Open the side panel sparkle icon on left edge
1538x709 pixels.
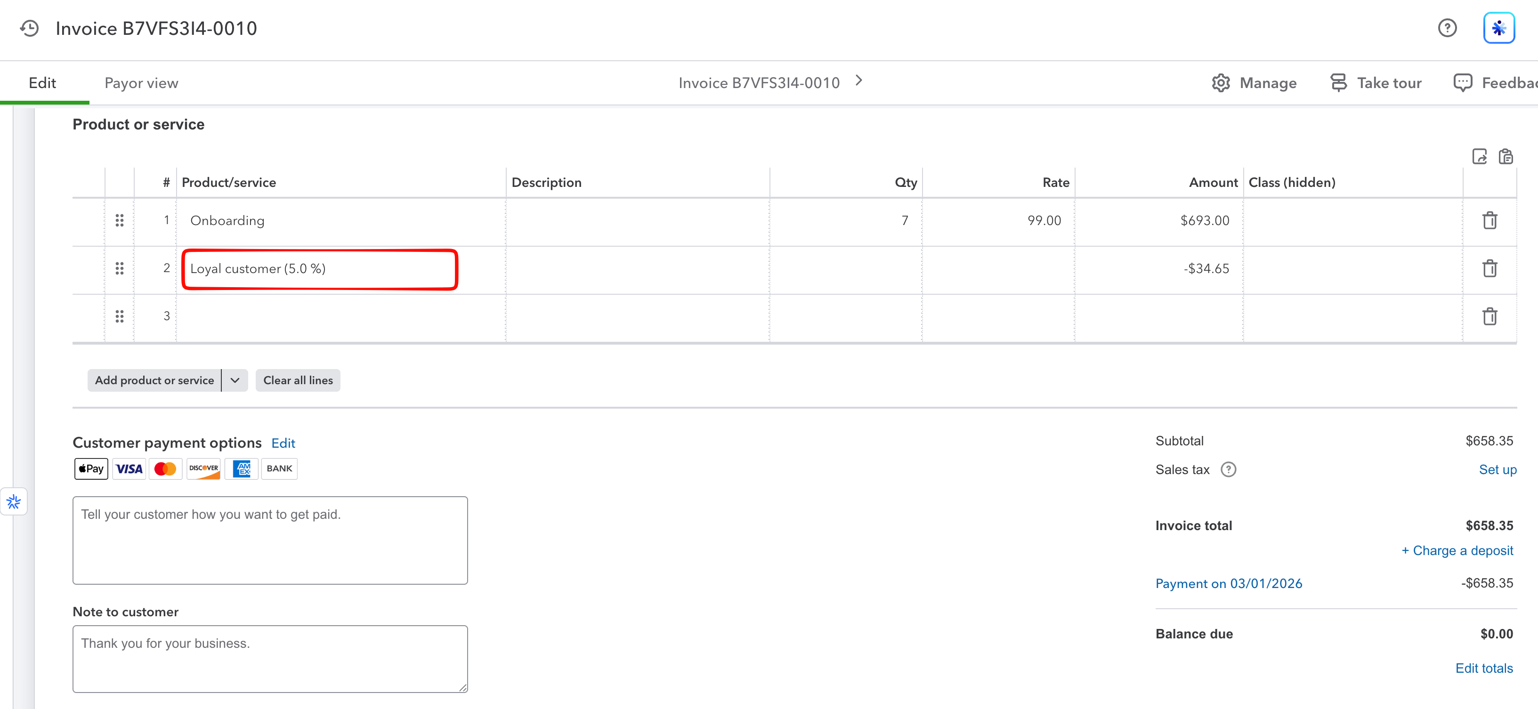[x=14, y=501]
